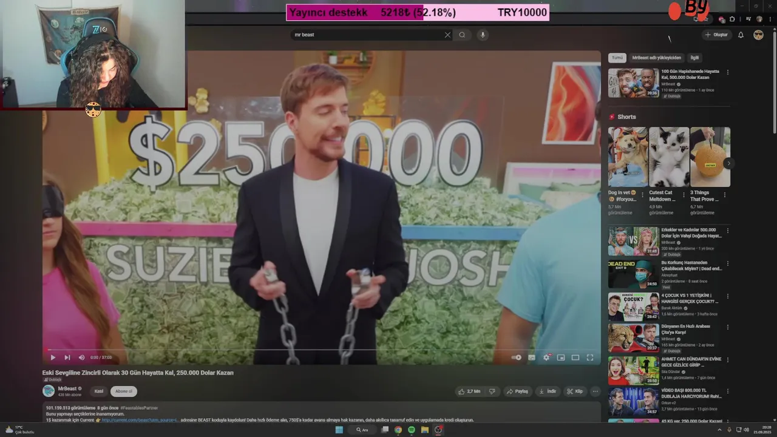Open options for 'Dog in vet' short
777x437 pixels.
pos(643,195)
